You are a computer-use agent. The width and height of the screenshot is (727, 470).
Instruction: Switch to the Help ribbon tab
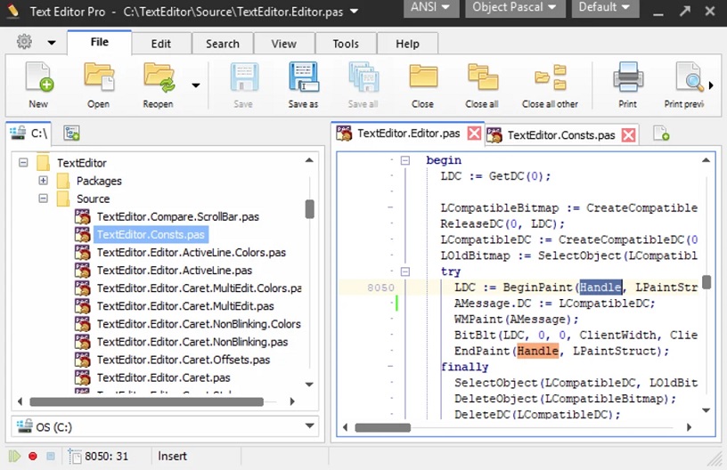pos(407,44)
